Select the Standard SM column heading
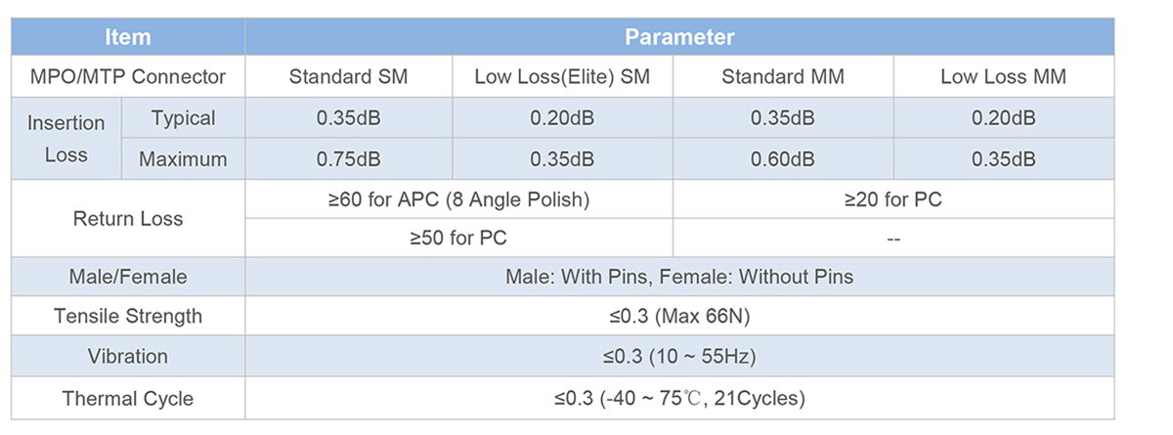Screen dimensions: 1173x435 coord(349,76)
